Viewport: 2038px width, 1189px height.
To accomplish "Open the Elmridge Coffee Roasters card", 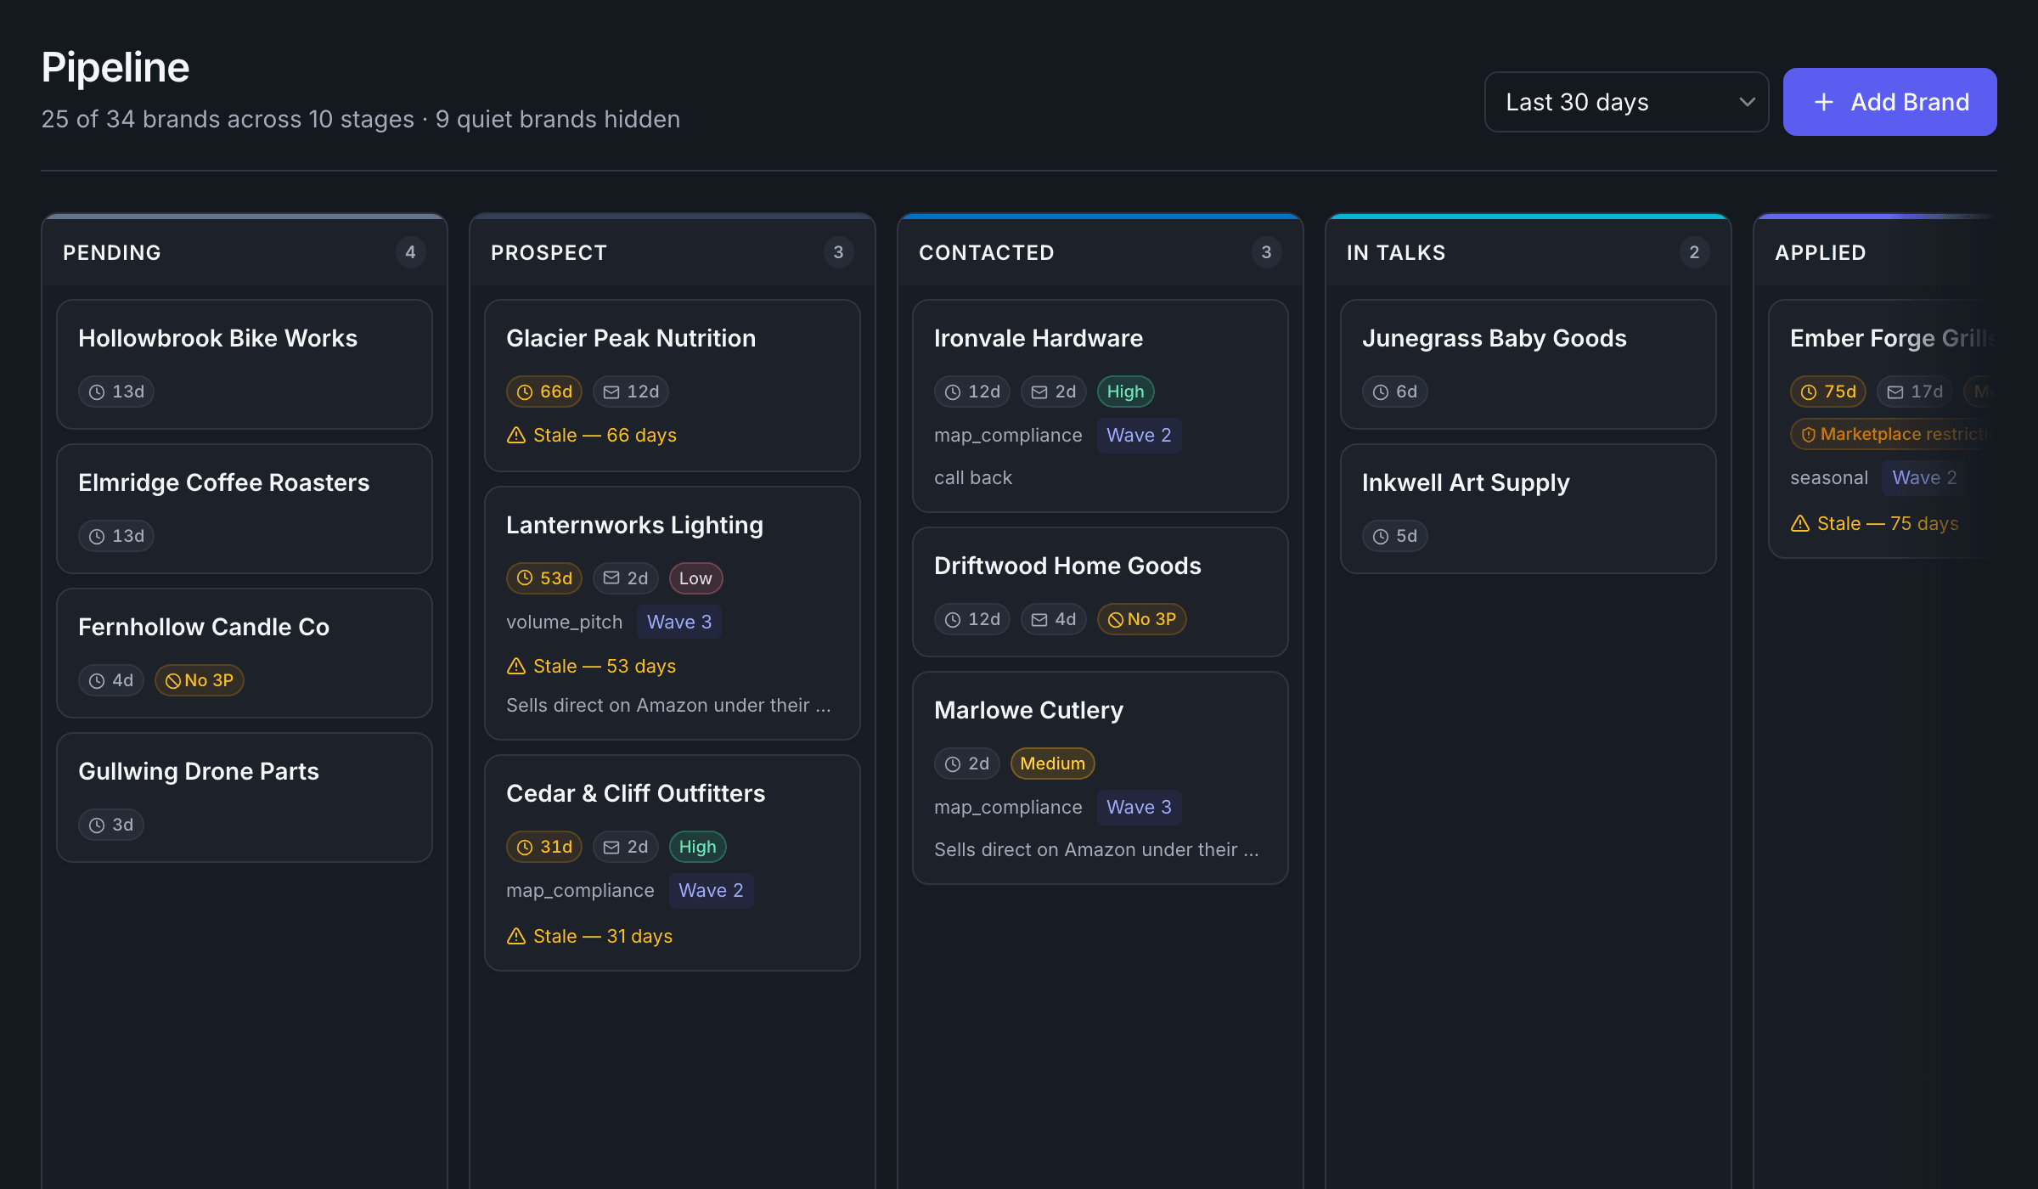I will click(x=245, y=509).
